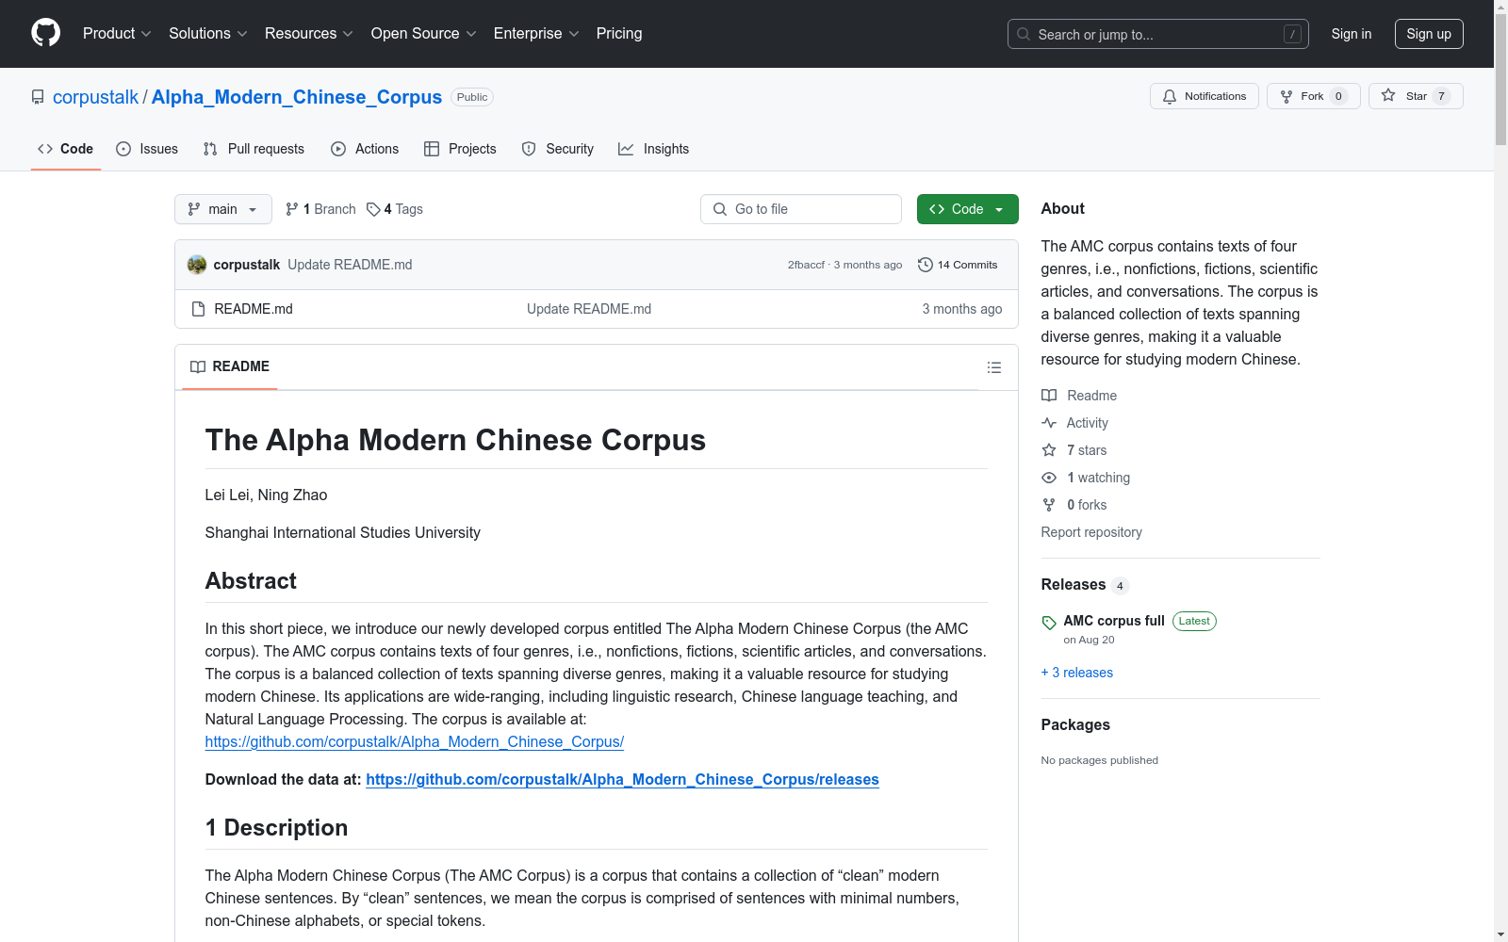Open the main branch selector dropdown
The width and height of the screenshot is (1508, 942).
223,209
